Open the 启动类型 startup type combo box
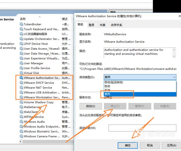This screenshot has width=181, height=151. tap(140, 77)
